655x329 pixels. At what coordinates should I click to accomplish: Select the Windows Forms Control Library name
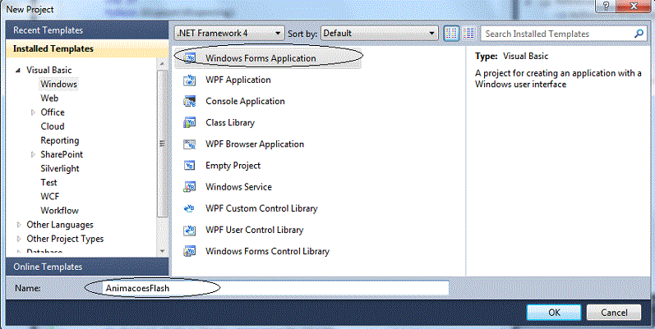267,251
